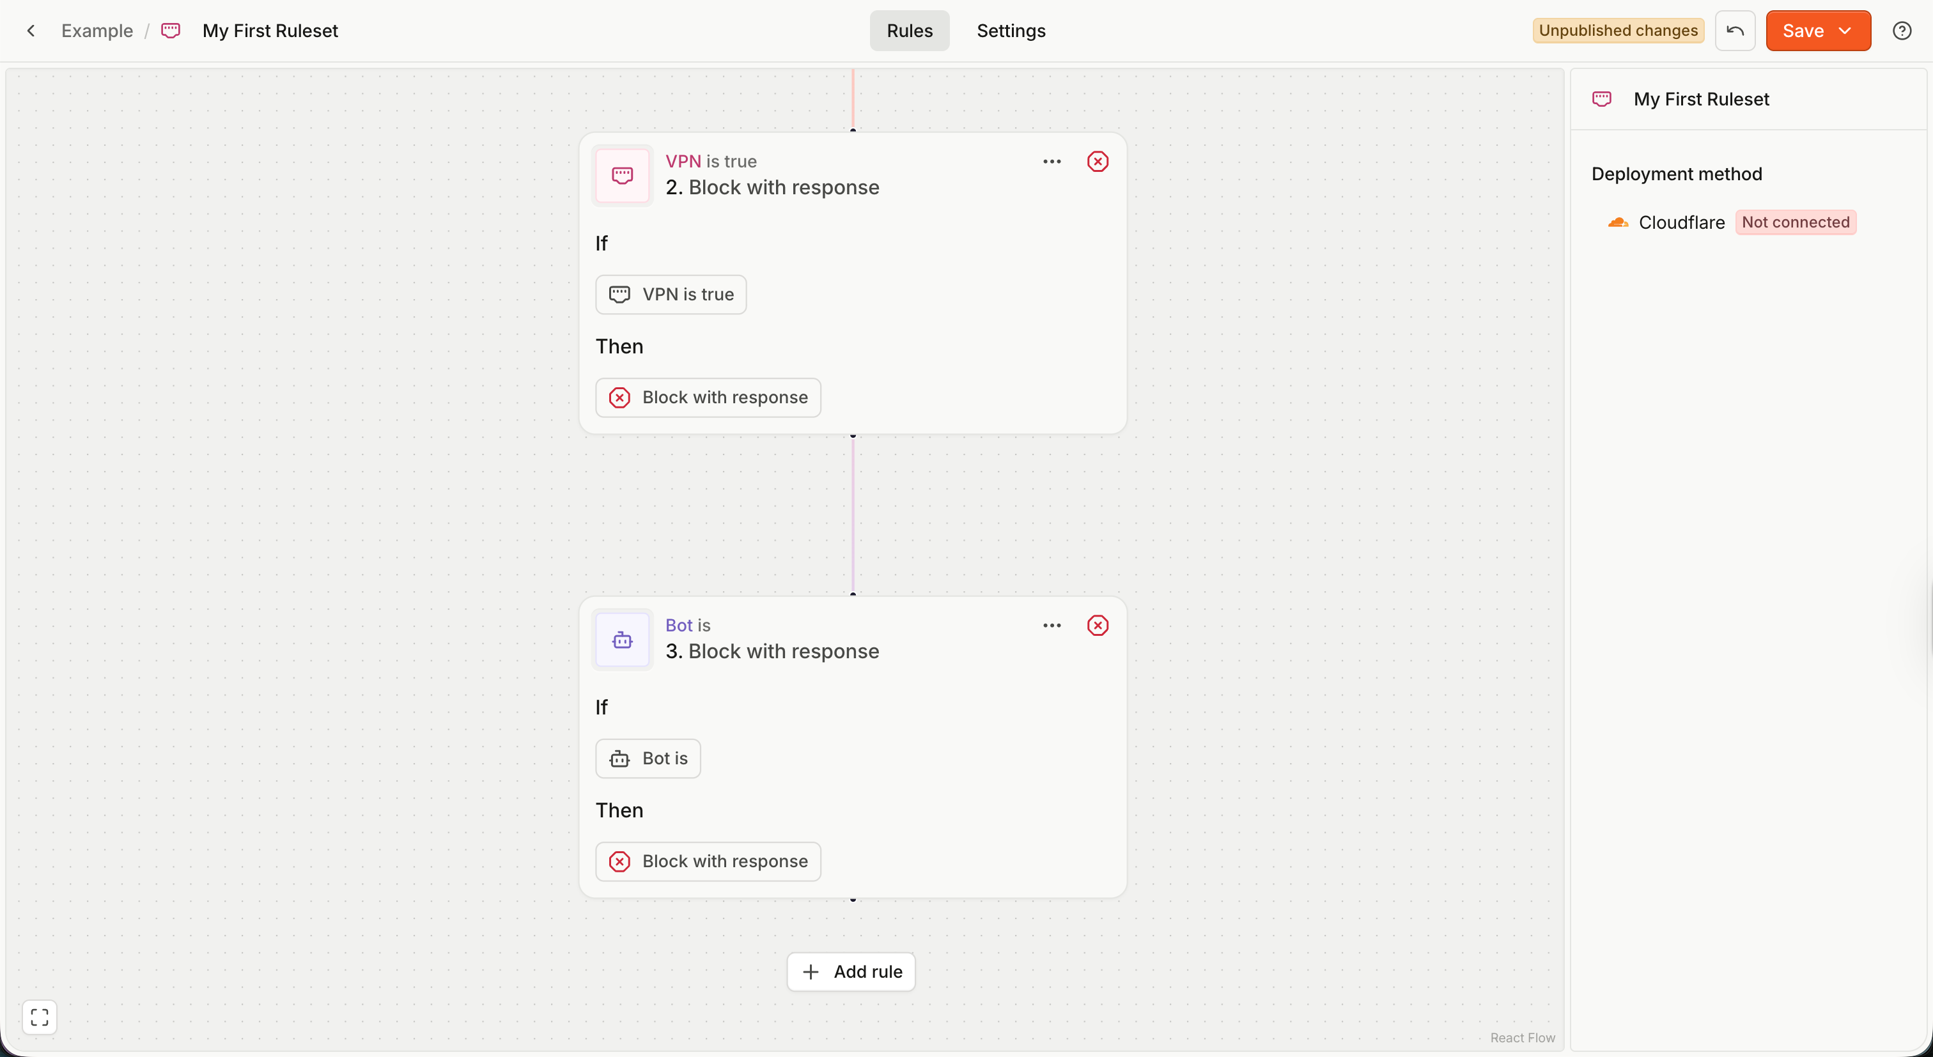Open three-dots menu on VPN rule
The image size is (1933, 1057).
pos(1052,161)
